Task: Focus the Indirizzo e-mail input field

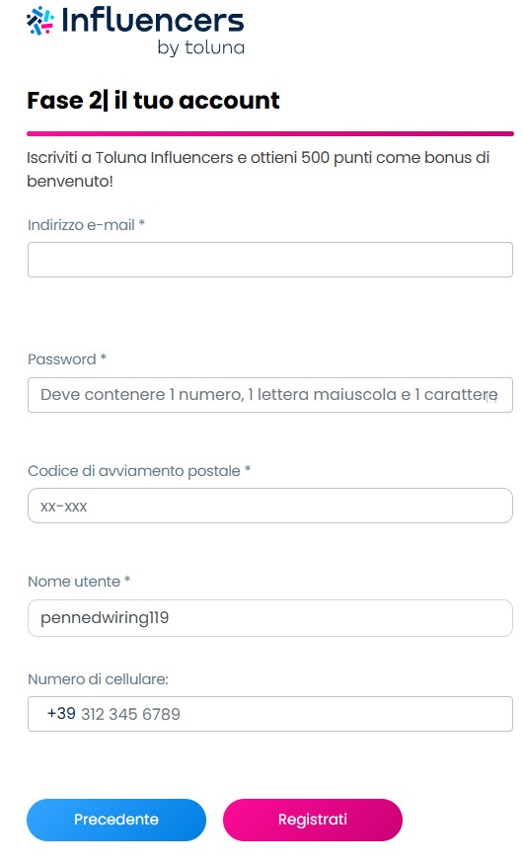Action: (x=270, y=260)
